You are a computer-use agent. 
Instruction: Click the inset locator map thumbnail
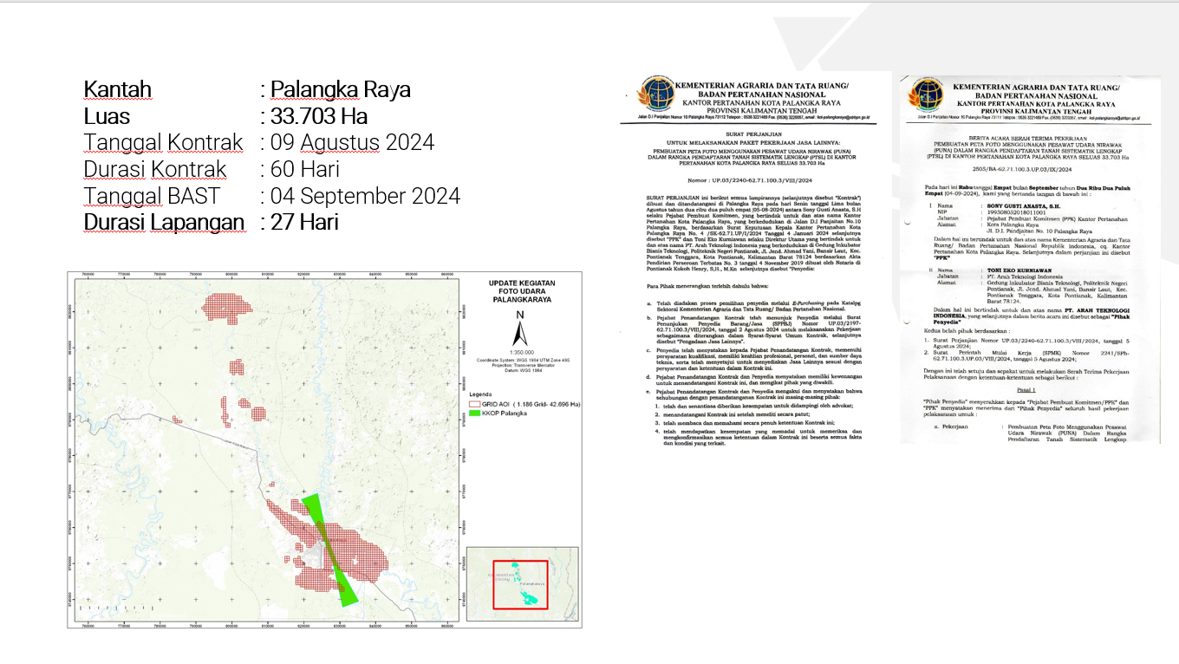pyautogui.click(x=522, y=583)
